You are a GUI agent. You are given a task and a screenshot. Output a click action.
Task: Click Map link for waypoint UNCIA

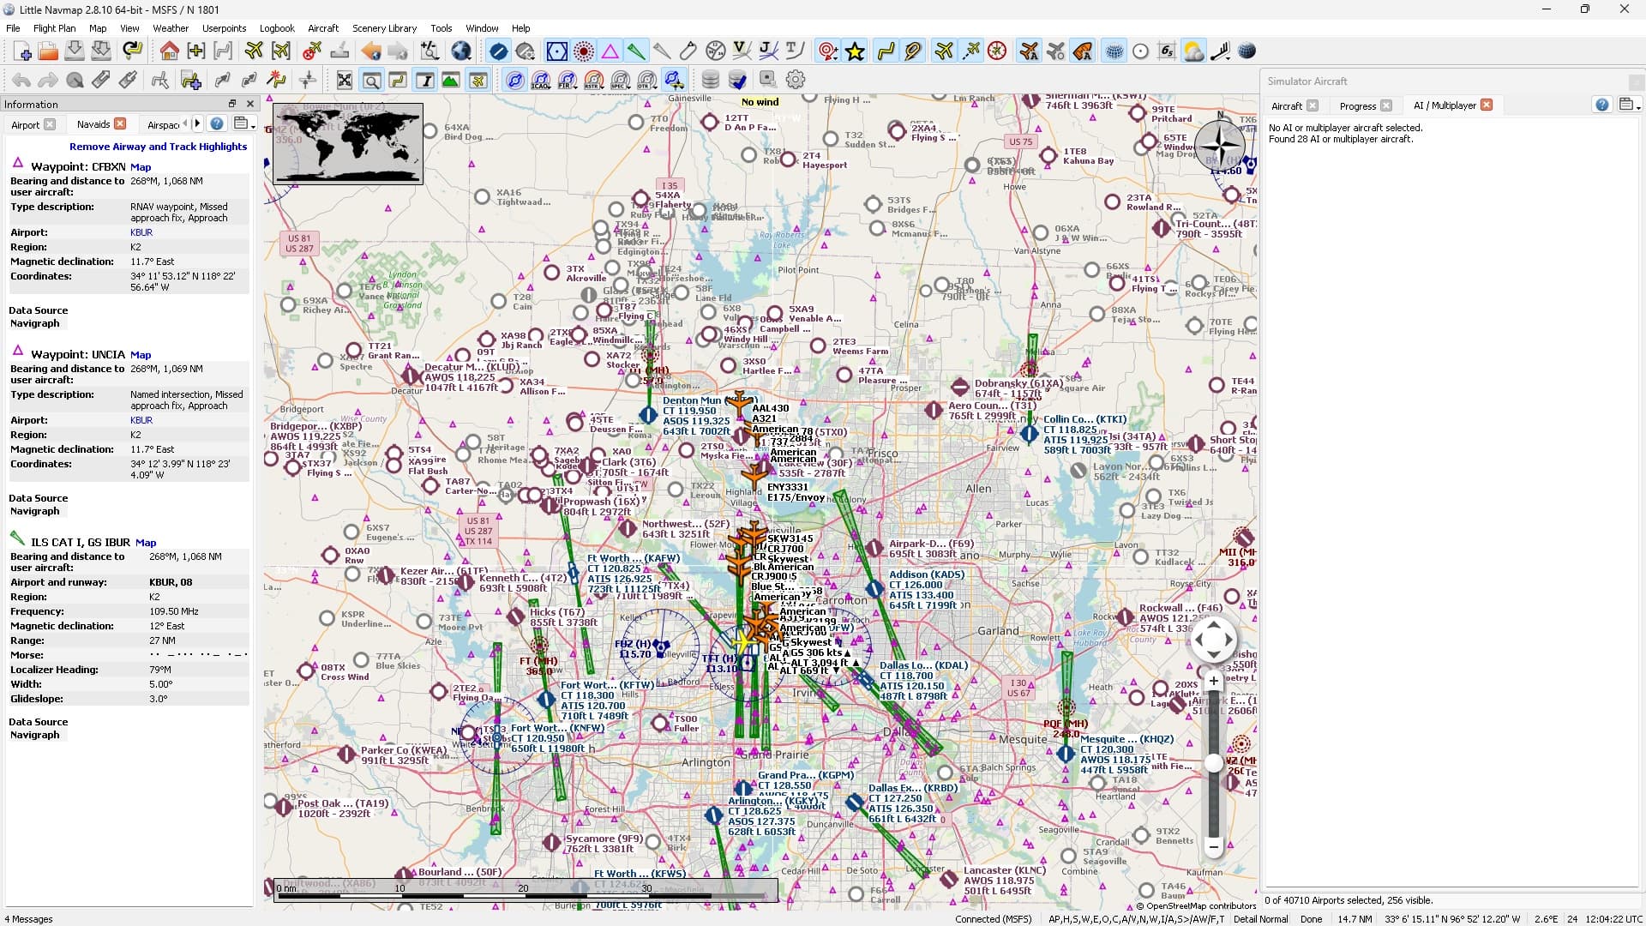141,355
